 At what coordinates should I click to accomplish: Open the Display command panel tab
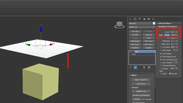tap(149, 19)
